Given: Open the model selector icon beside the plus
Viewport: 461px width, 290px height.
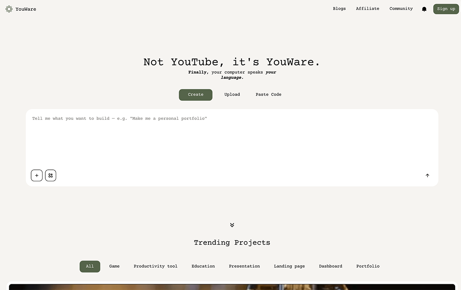Looking at the screenshot, I should coord(50,175).
